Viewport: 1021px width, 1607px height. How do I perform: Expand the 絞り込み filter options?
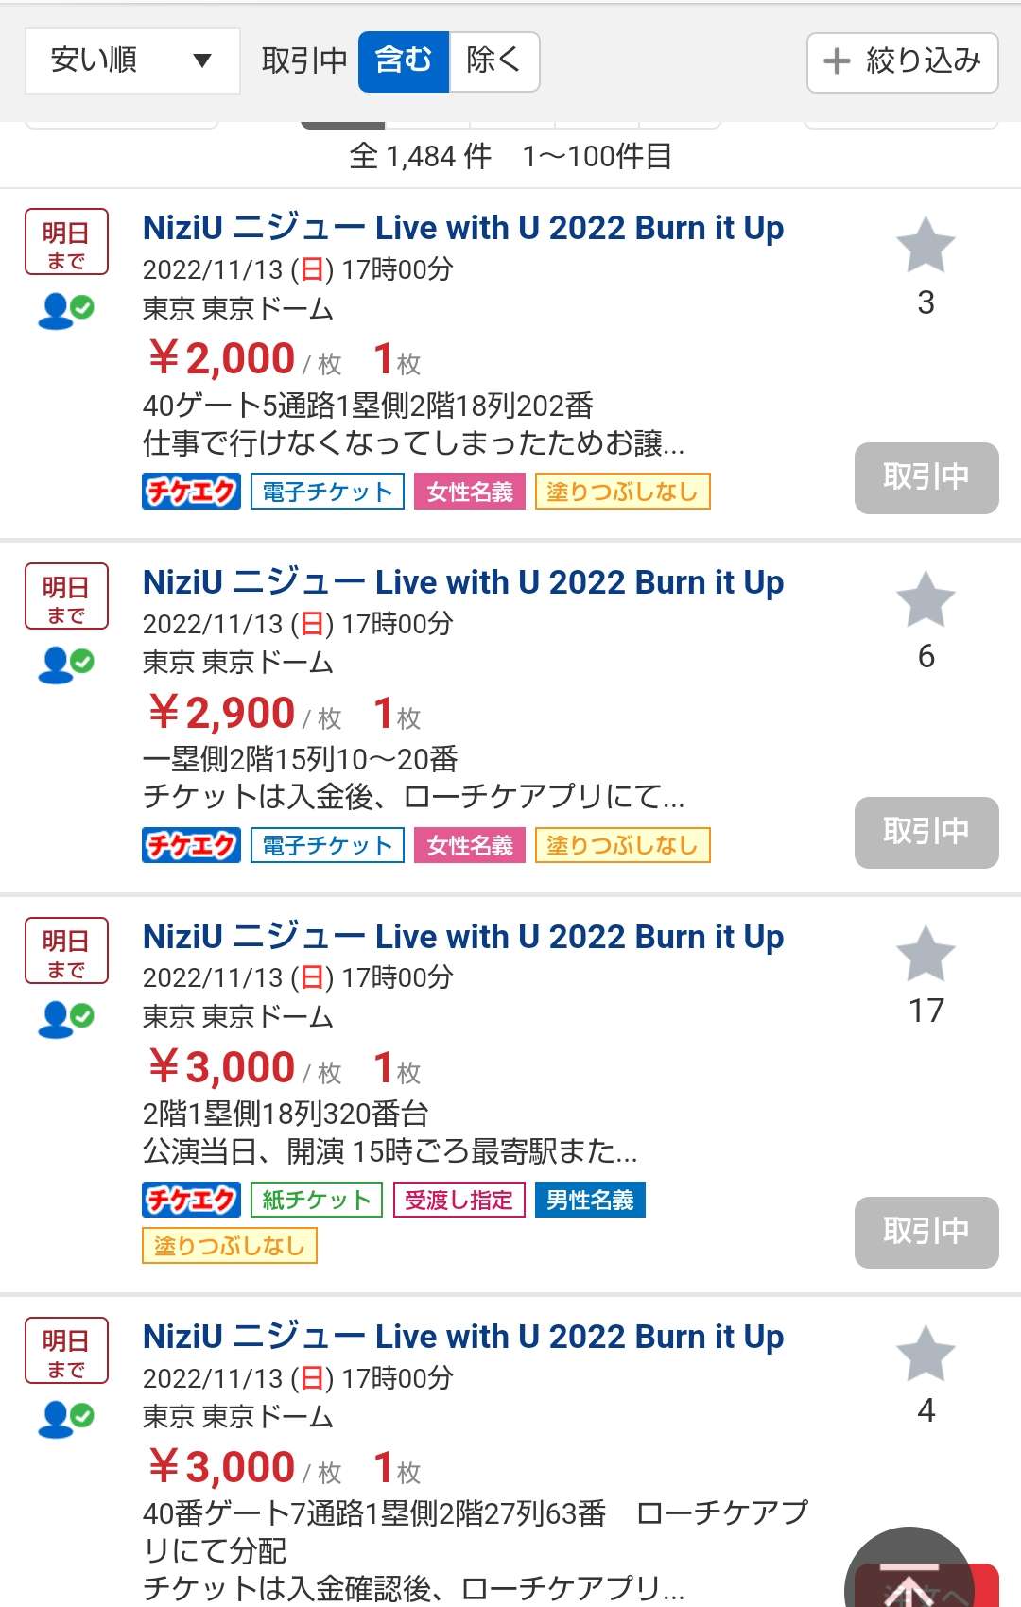902,62
